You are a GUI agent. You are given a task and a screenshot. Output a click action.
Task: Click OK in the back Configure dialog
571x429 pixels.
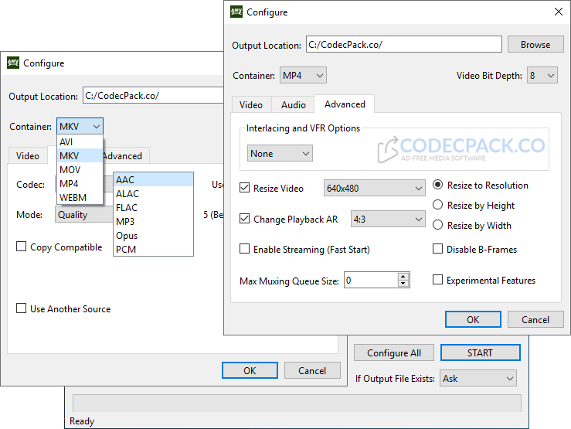click(250, 370)
